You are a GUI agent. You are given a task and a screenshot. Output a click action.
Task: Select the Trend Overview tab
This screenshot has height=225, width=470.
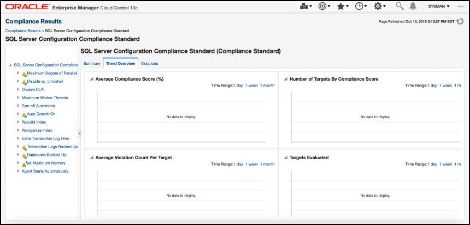[120, 64]
